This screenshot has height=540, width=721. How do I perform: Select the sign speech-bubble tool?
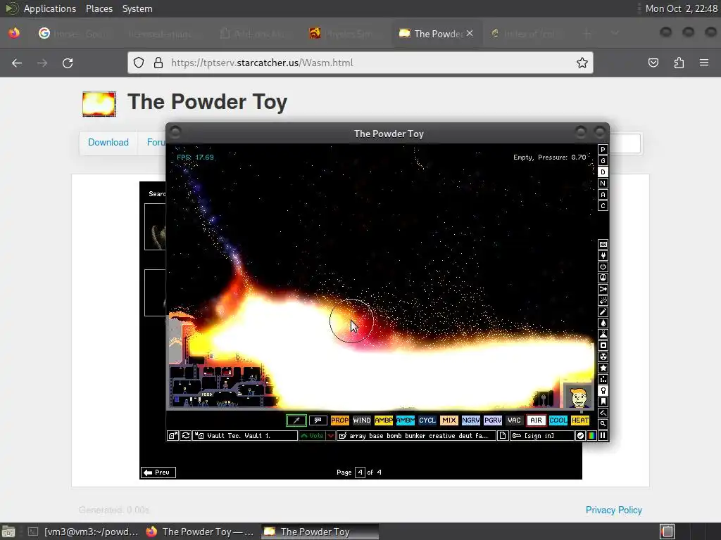pos(318,420)
